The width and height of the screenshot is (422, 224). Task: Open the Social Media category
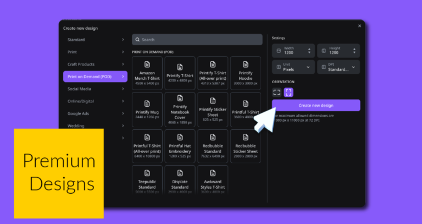[x=95, y=89]
